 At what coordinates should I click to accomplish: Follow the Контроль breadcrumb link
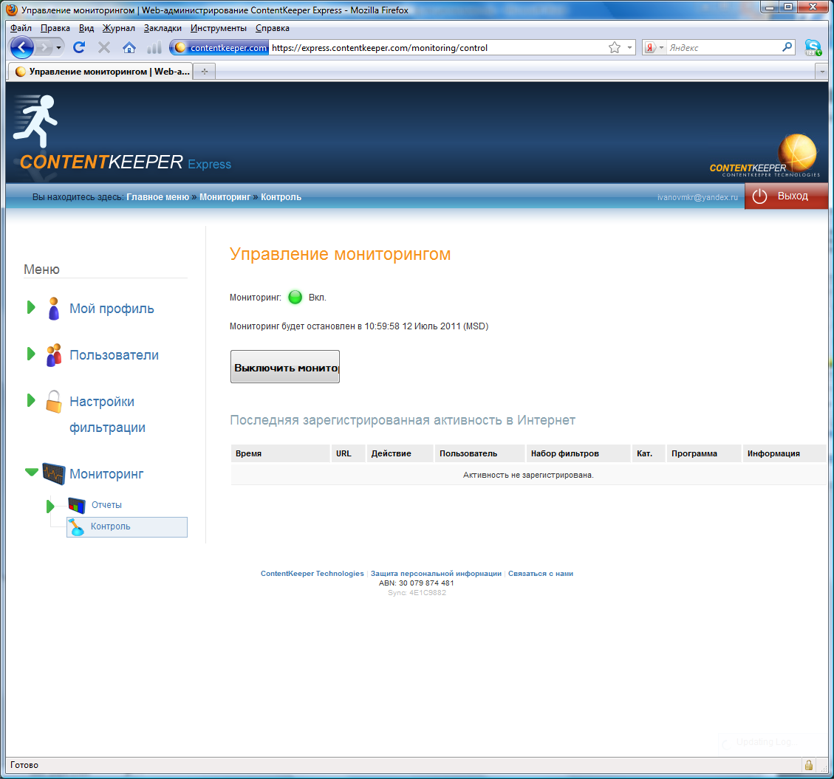[281, 197]
